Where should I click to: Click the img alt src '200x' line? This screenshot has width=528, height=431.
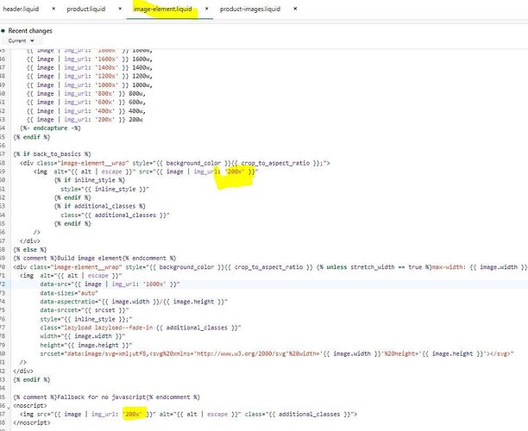(x=146, y=172)
